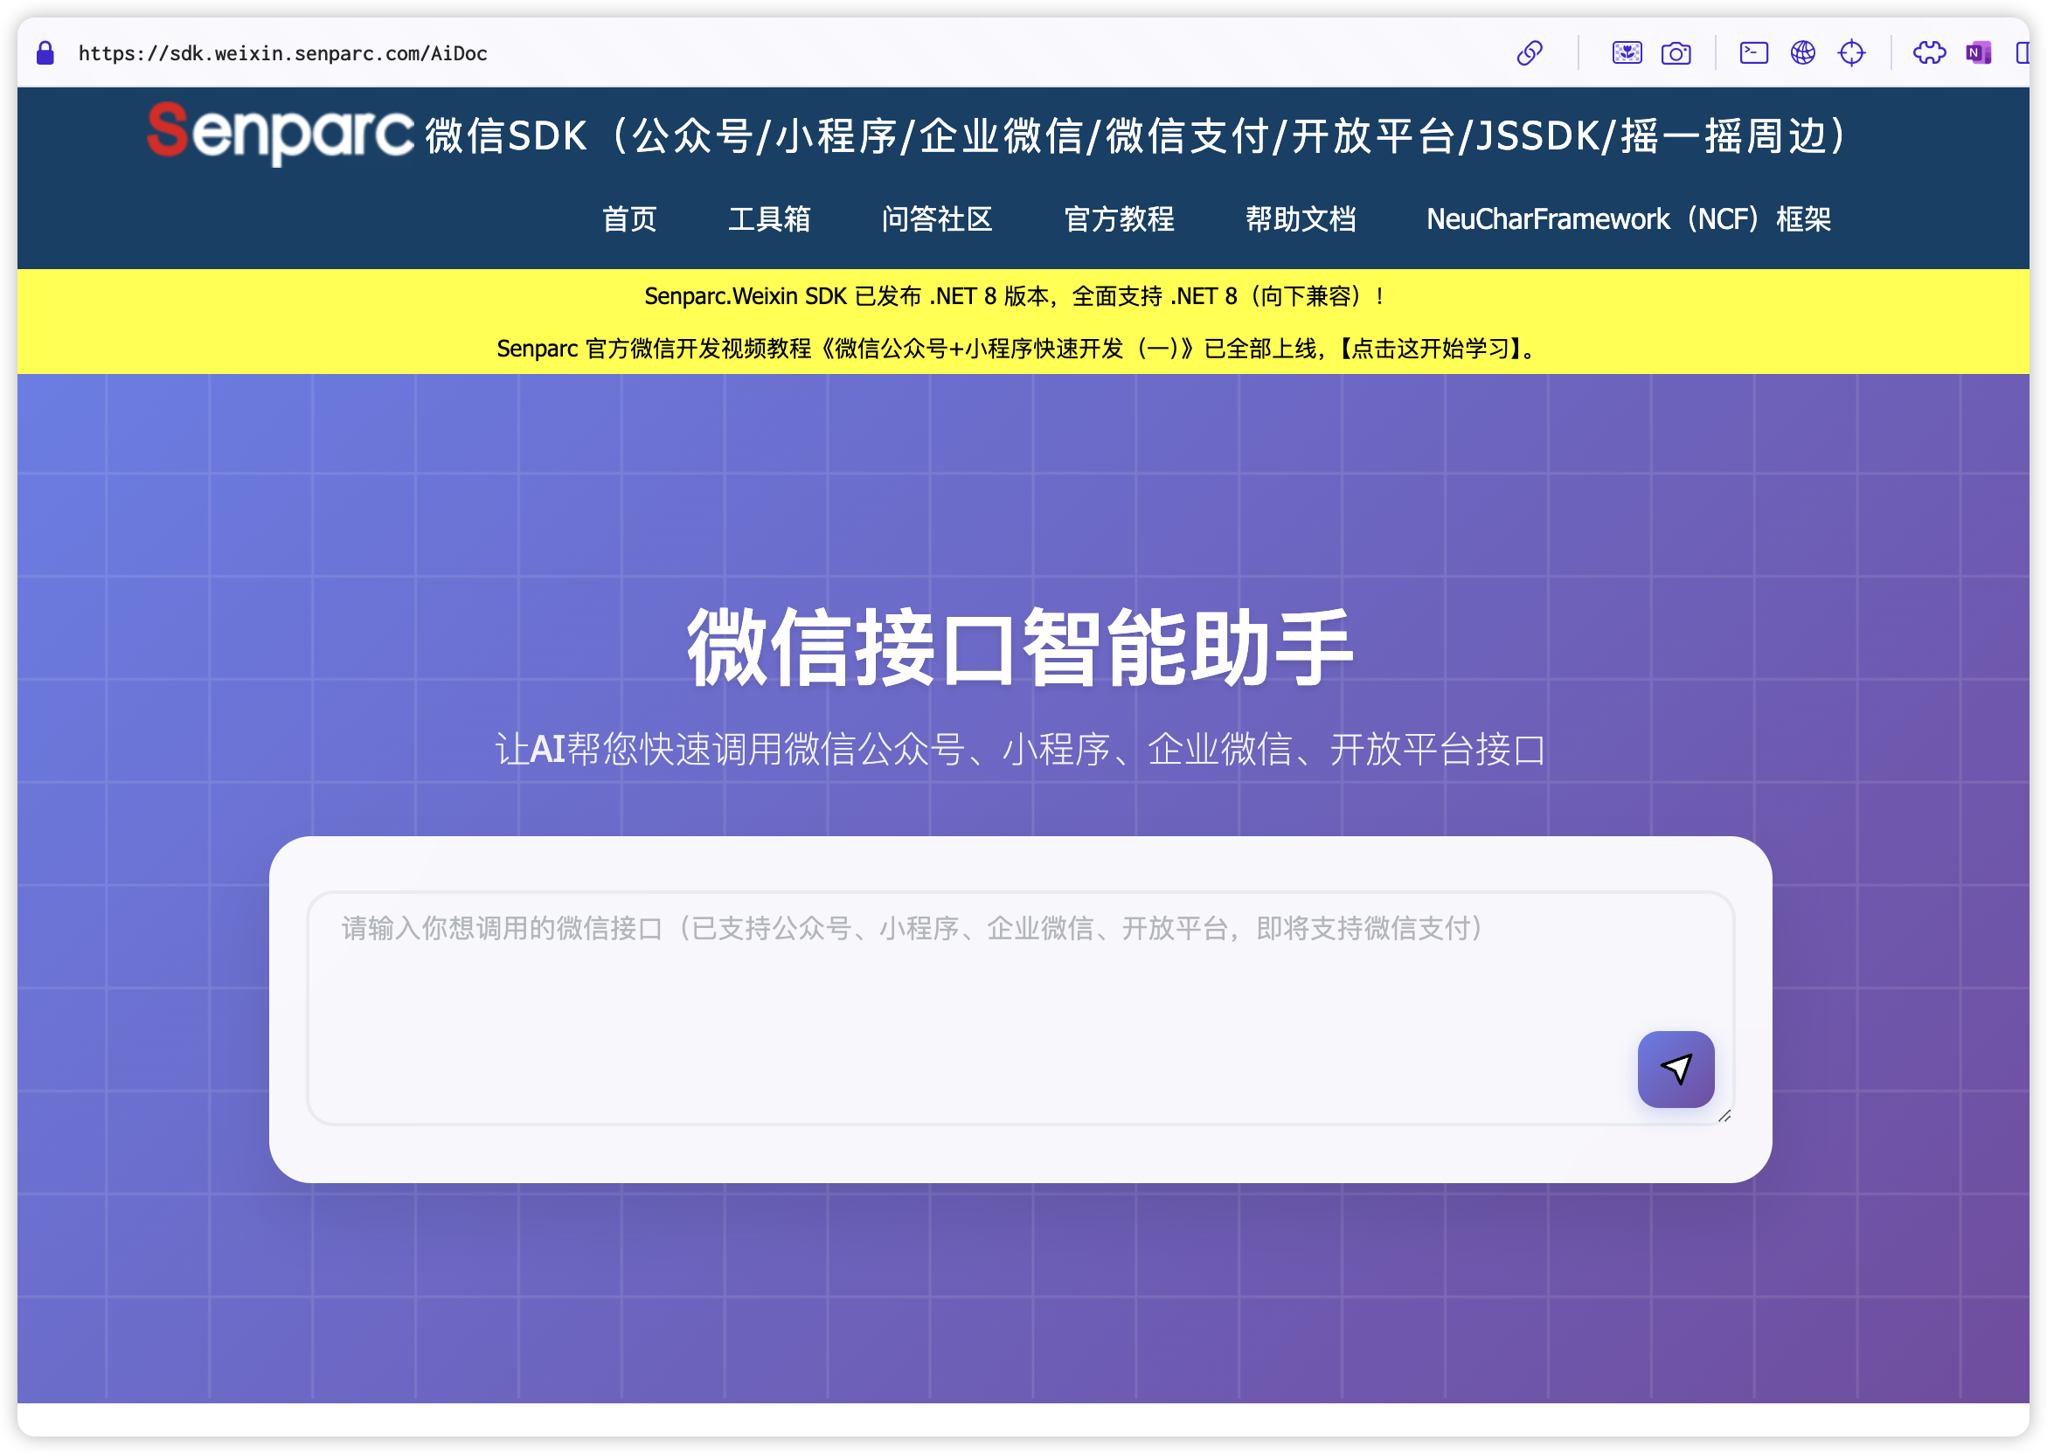
Task: Click the textarea resize handle corner
Action: (x=1724, y=1117)
